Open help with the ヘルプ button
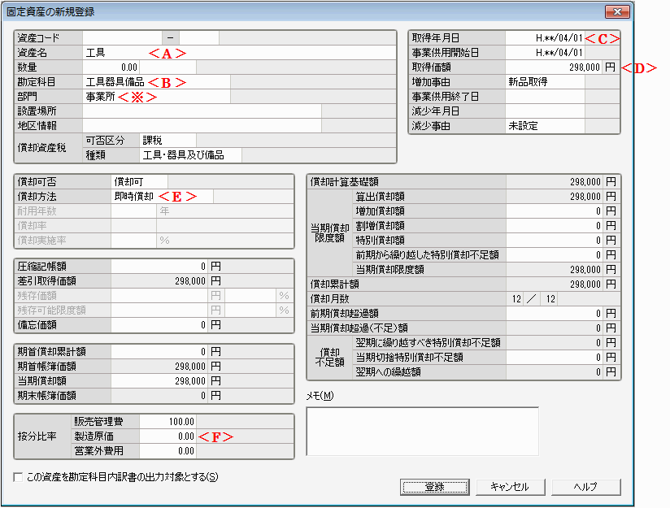Image resolution: width=670 pixels, height=508 pixels. (x=585, y=487)
